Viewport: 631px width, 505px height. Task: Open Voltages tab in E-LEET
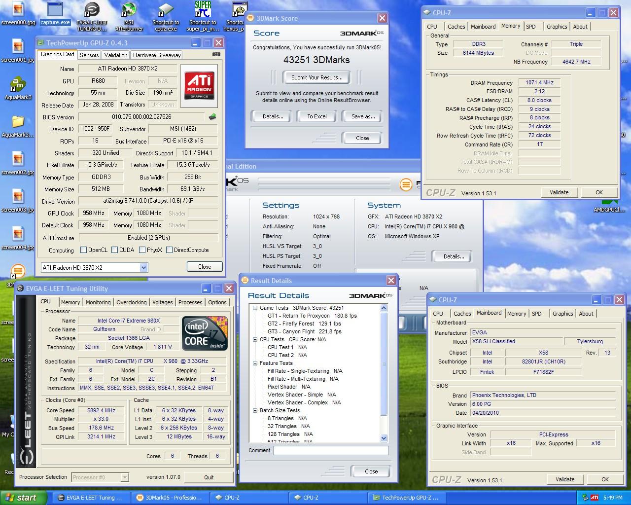(x=163, y=302)
